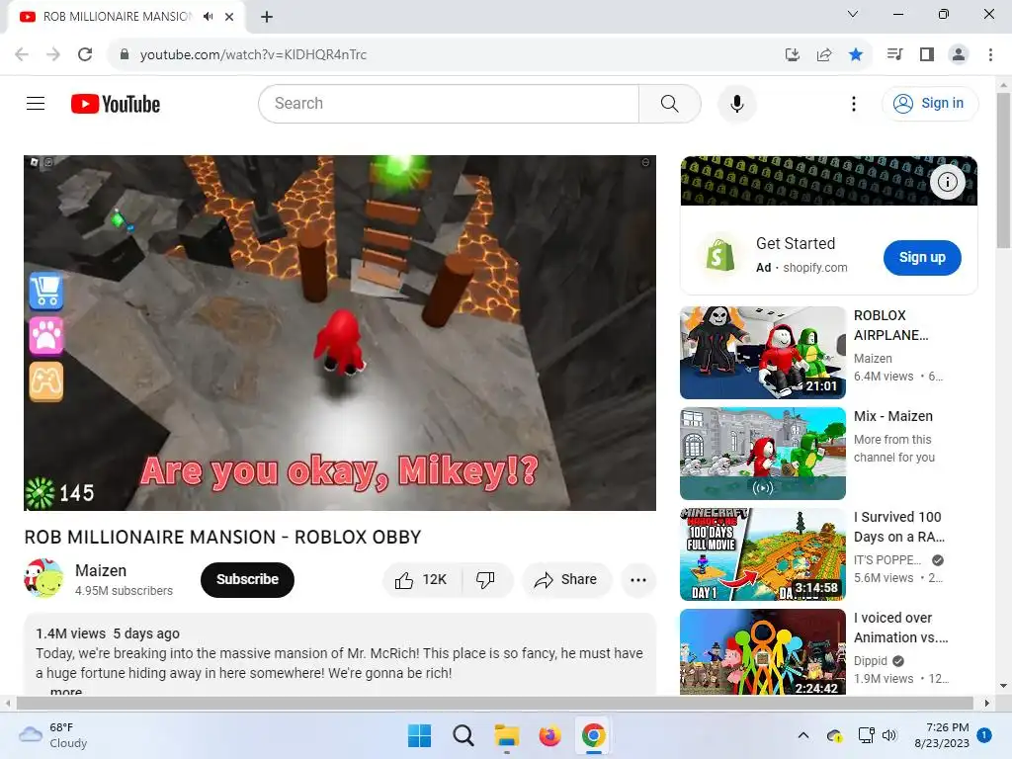1012x759 pixels.
Task: Subscribe to Maizen channel
Action: tap(247, 579)
